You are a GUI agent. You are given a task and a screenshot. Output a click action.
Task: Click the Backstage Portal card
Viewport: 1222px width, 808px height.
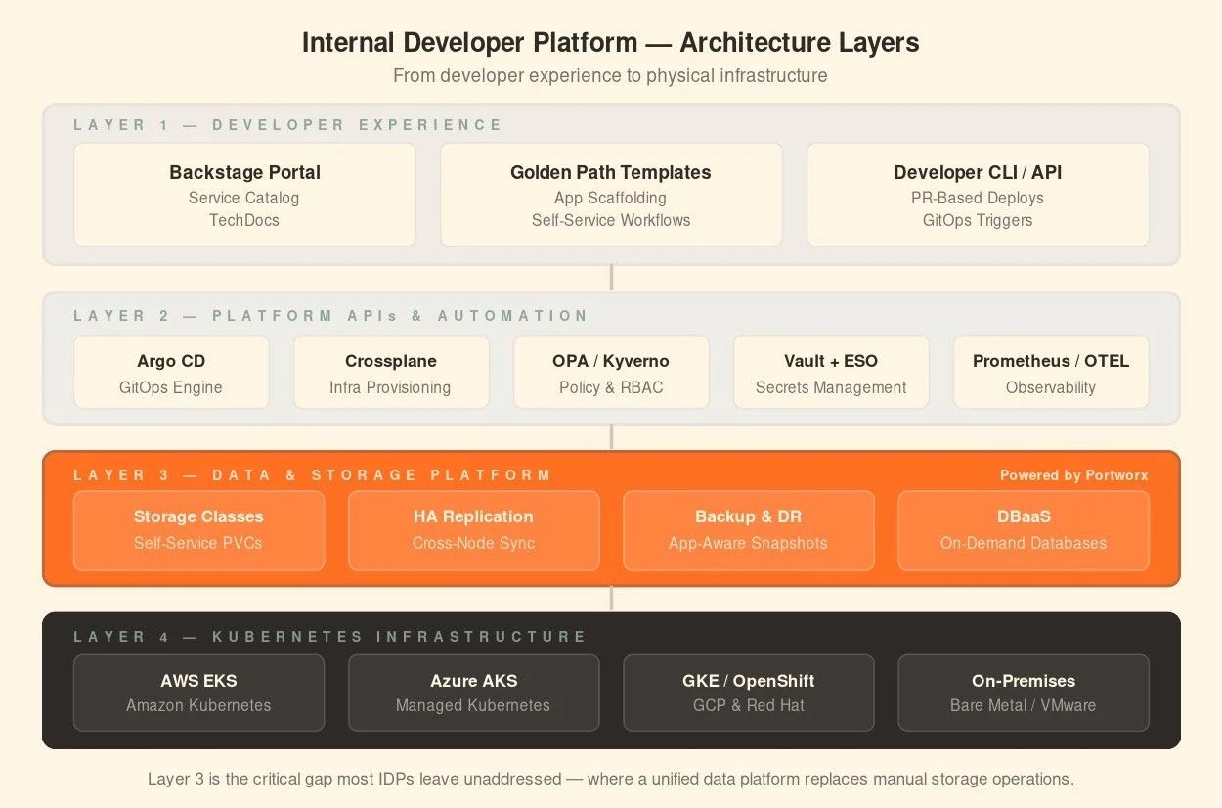point(244,195)
